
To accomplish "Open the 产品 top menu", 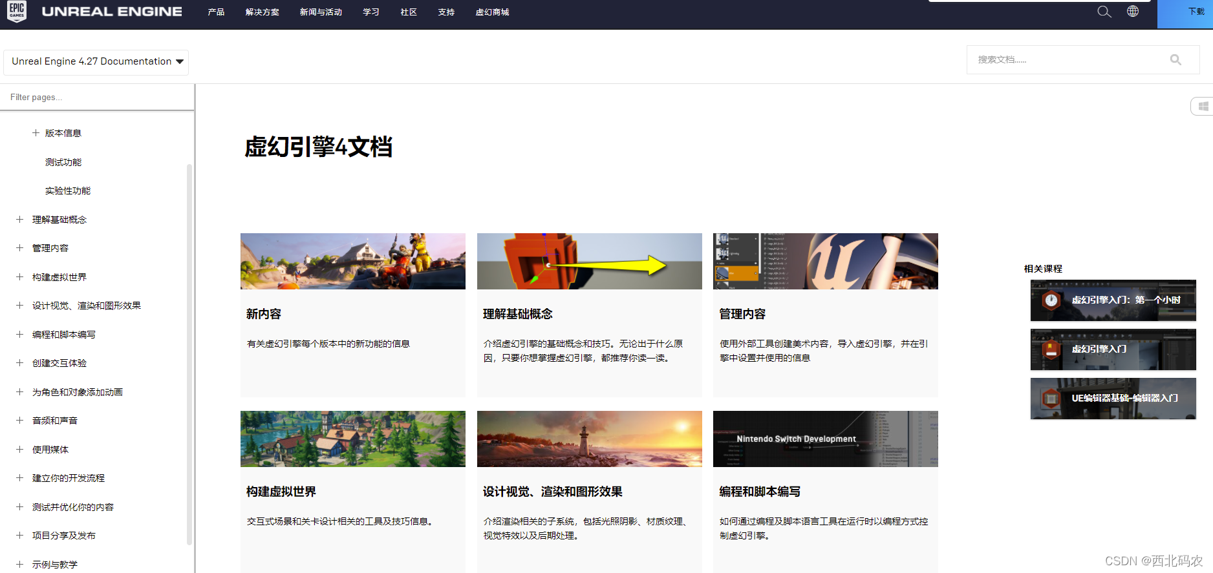I will 216,12.
